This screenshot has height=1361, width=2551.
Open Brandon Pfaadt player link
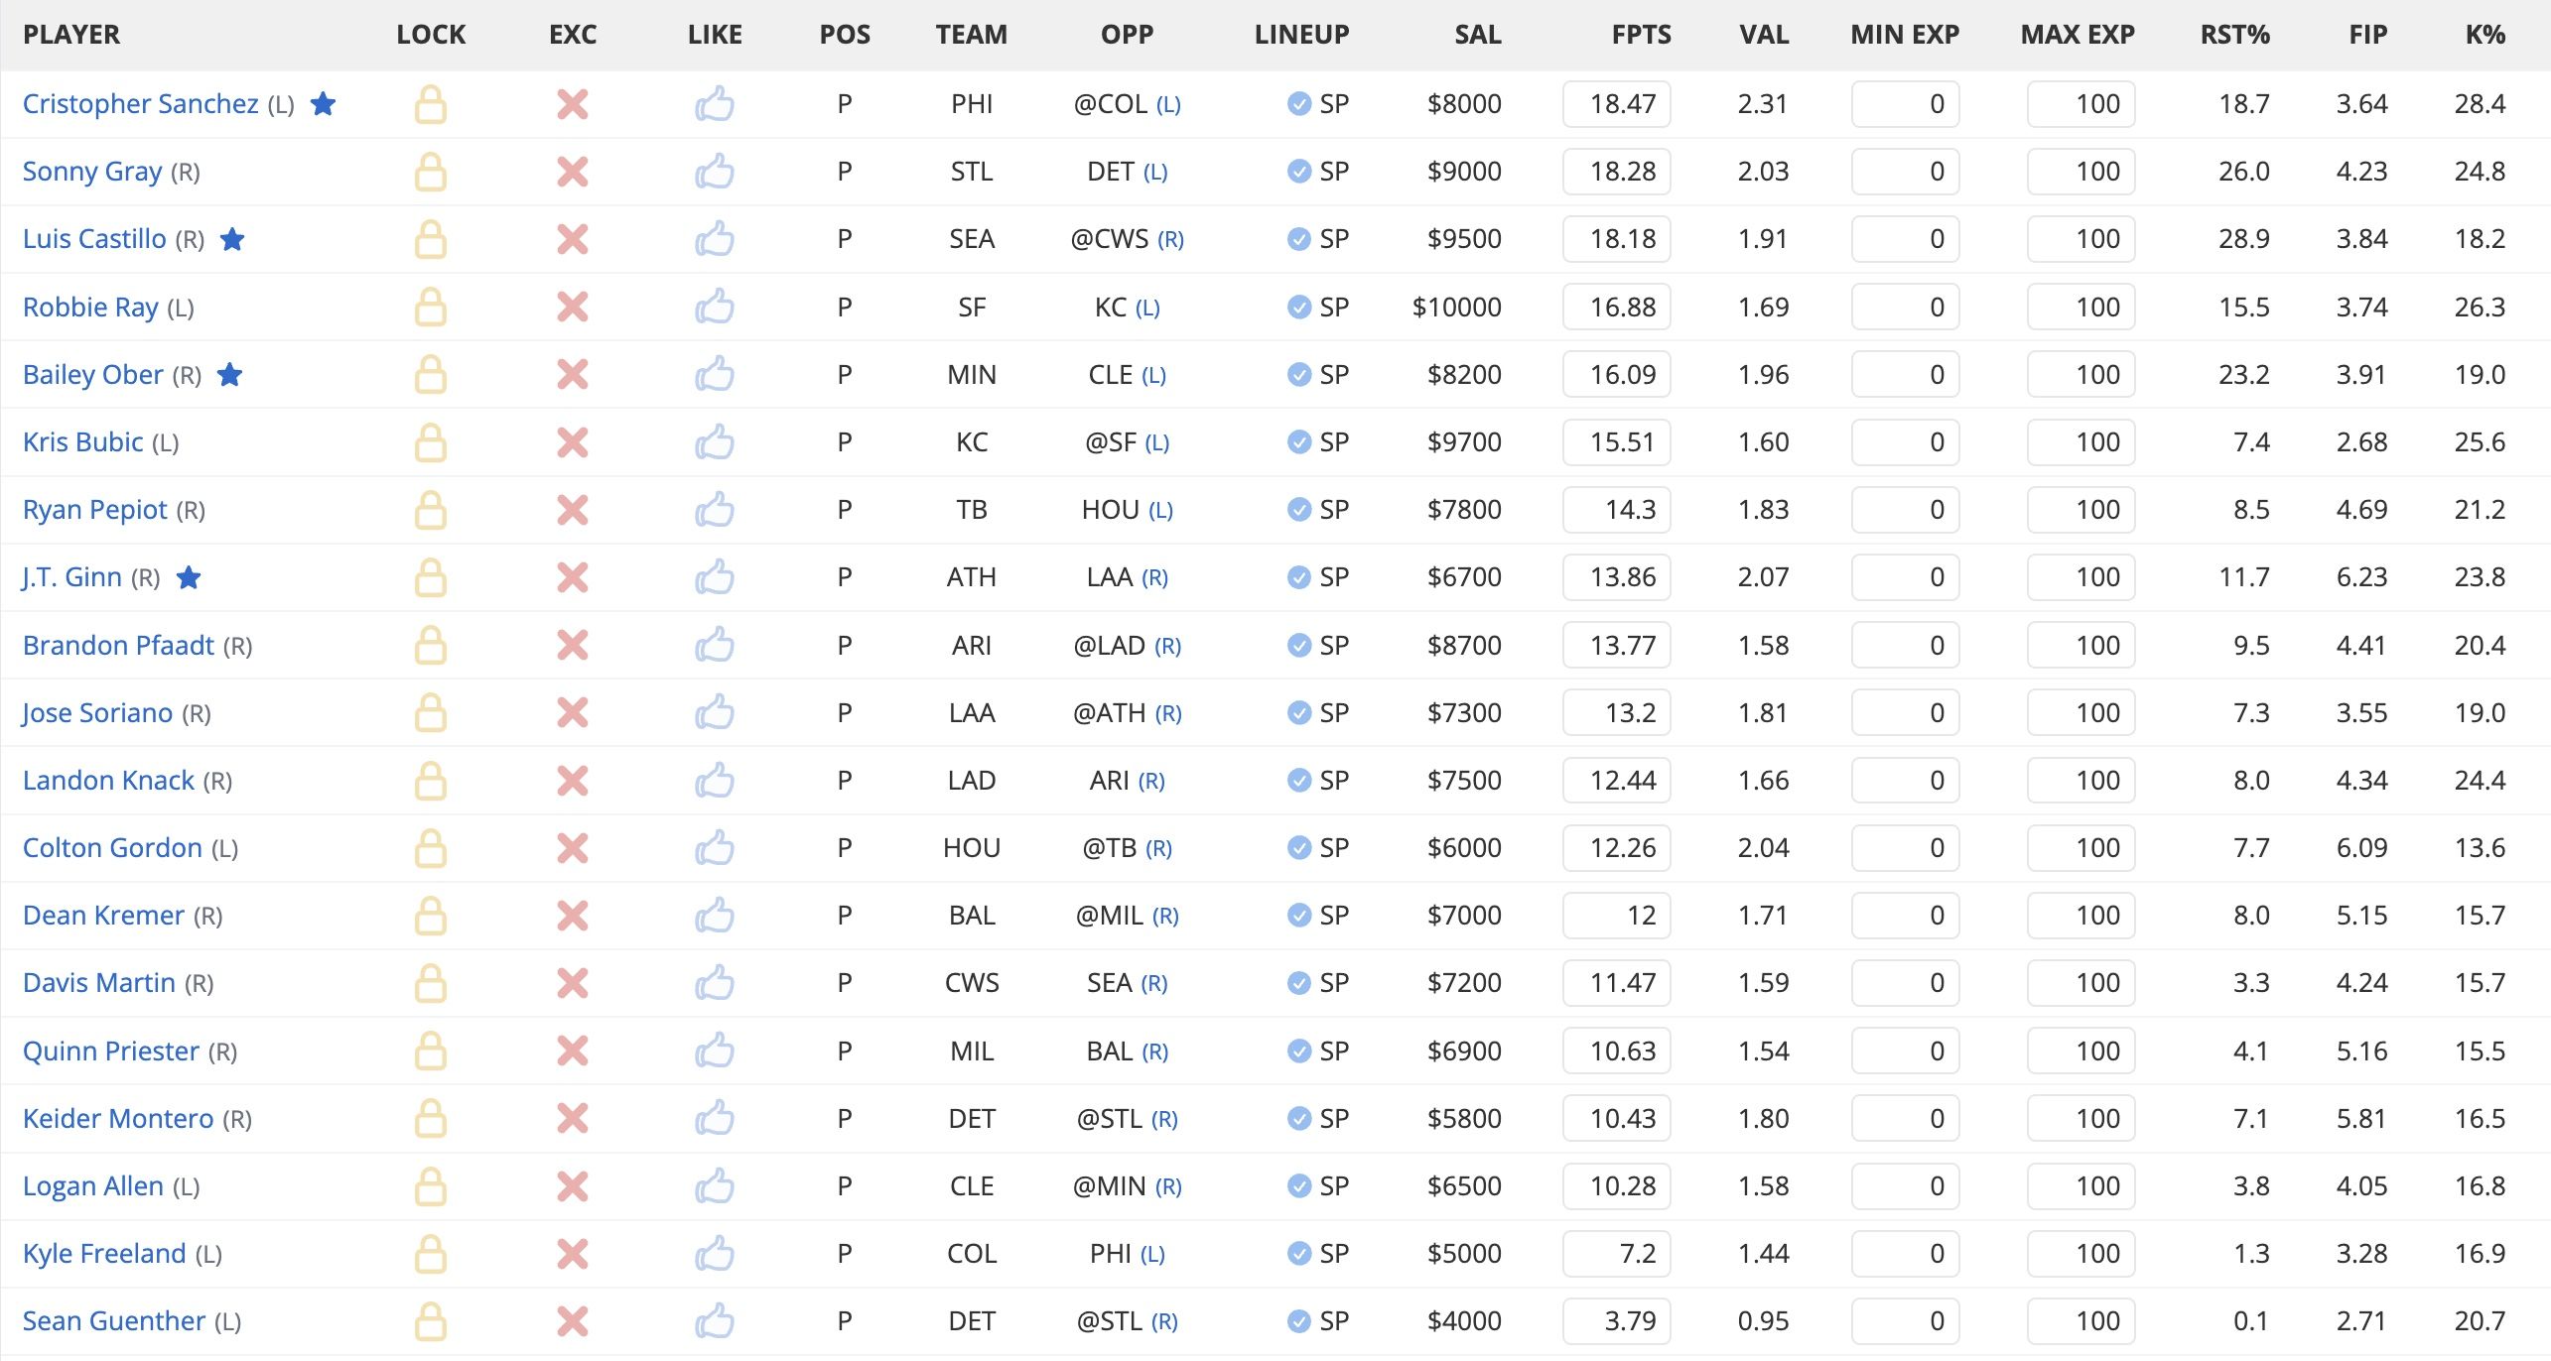[x=118, y=646]
